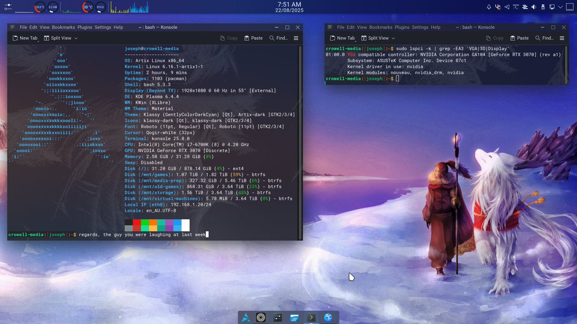This screenshot has height=324, width=577.
Task: Click the 38 °C GPU temperature gauge
Action: [88, 7]
